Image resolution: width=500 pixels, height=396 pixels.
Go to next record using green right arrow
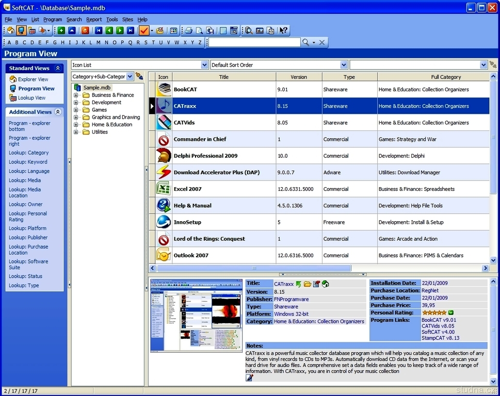click(x=120, y=31)
